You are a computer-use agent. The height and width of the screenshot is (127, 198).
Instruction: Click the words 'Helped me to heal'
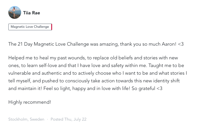(28, 58)
